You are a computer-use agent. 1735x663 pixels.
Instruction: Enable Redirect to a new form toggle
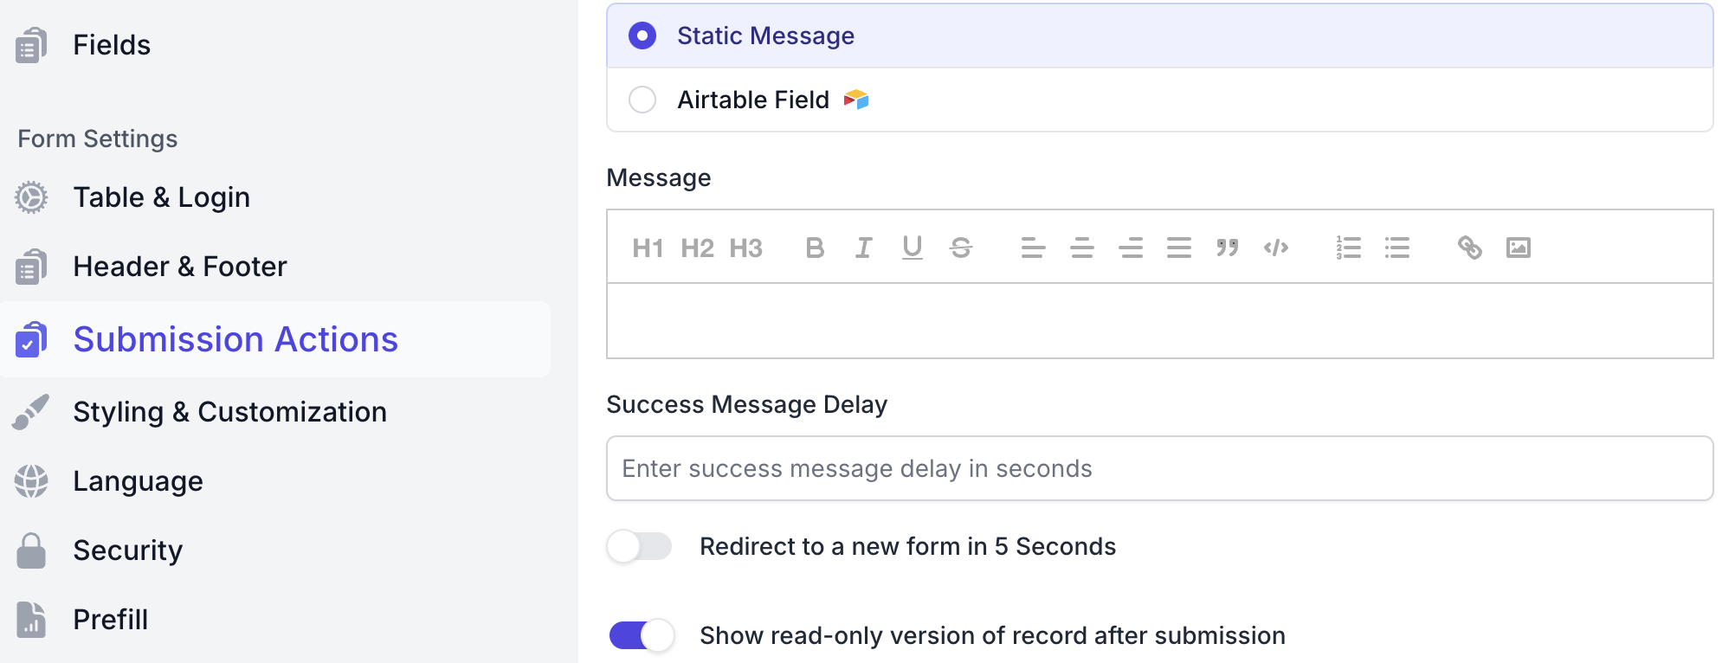[x=640, y=547]
